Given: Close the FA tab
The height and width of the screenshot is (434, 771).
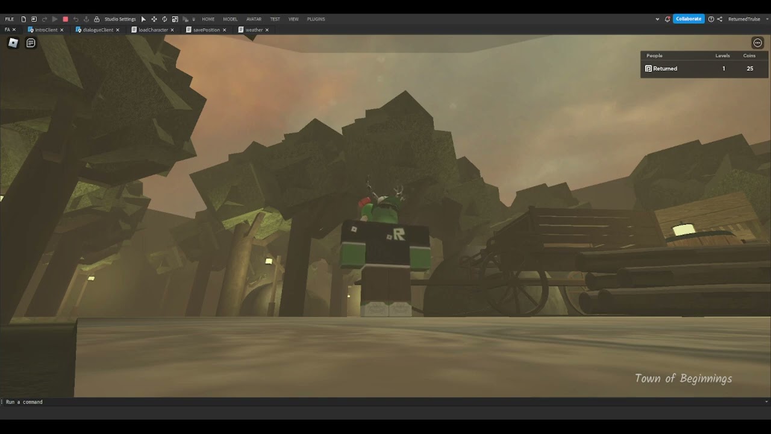Looking at the screenshot, I should pos(14,30).
